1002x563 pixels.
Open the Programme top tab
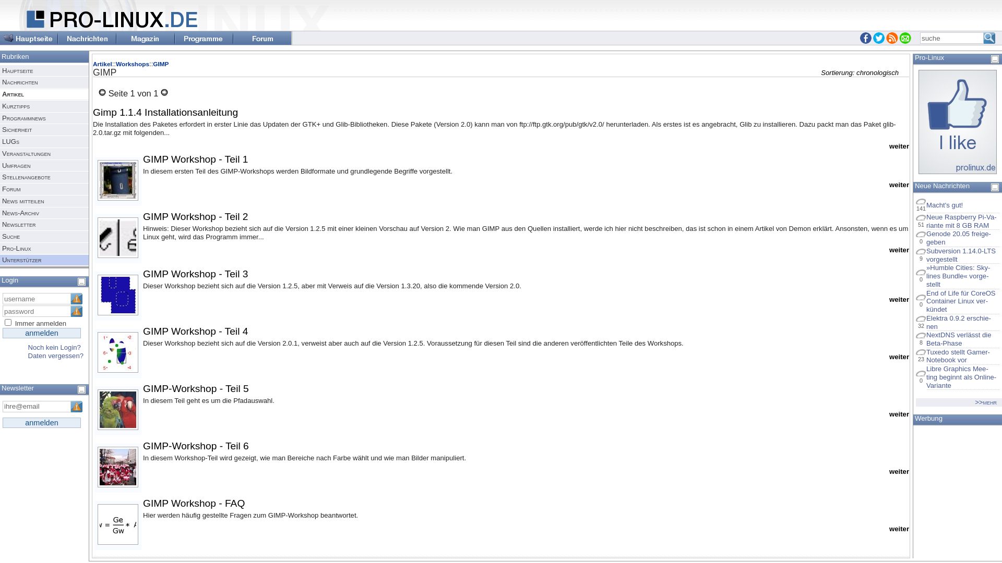(x=204, y=38)
